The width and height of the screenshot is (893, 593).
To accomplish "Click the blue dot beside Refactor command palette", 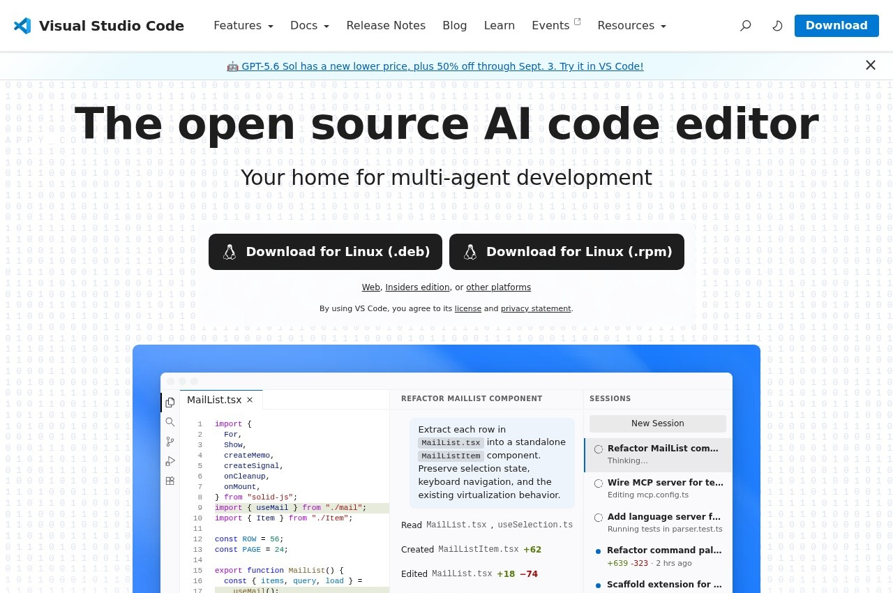I will point(598,551).
